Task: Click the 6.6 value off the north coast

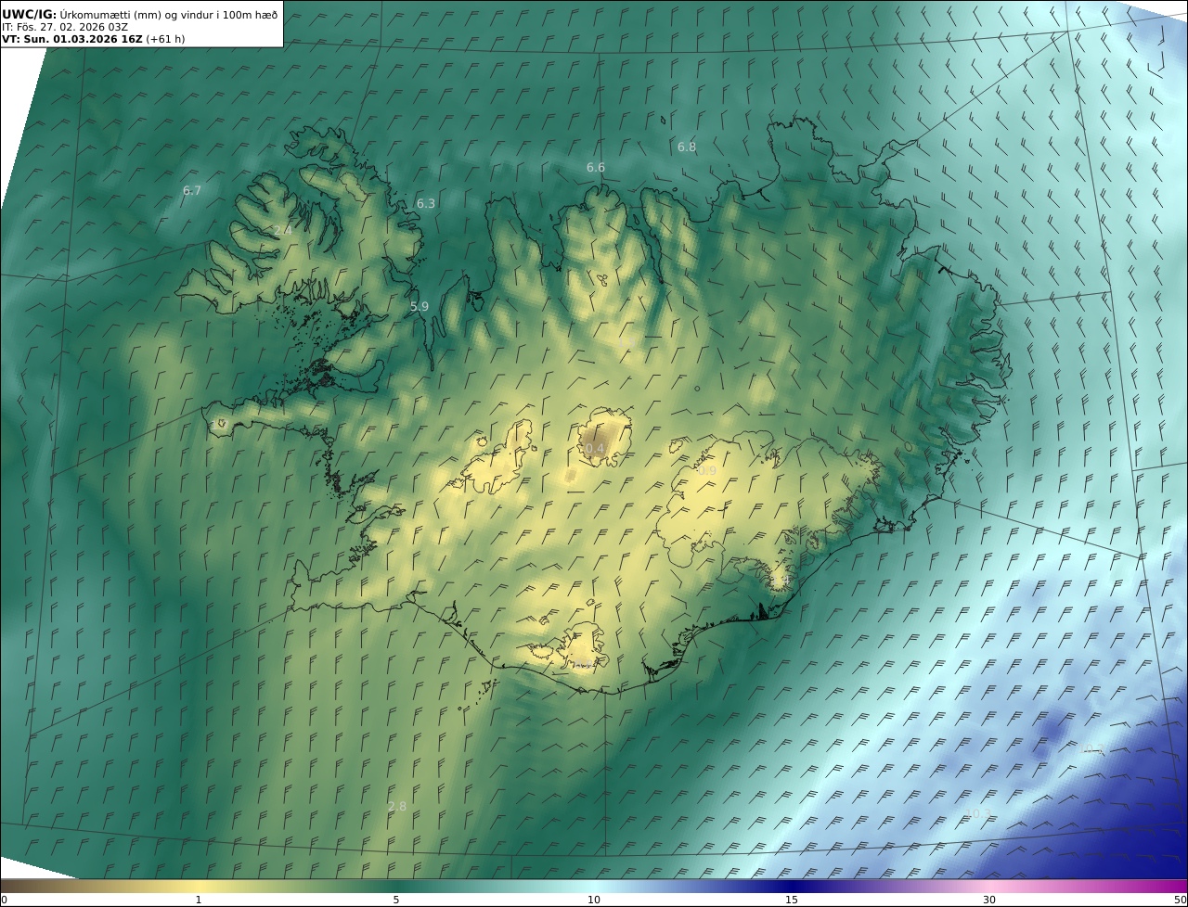Action: coord(596,167)
